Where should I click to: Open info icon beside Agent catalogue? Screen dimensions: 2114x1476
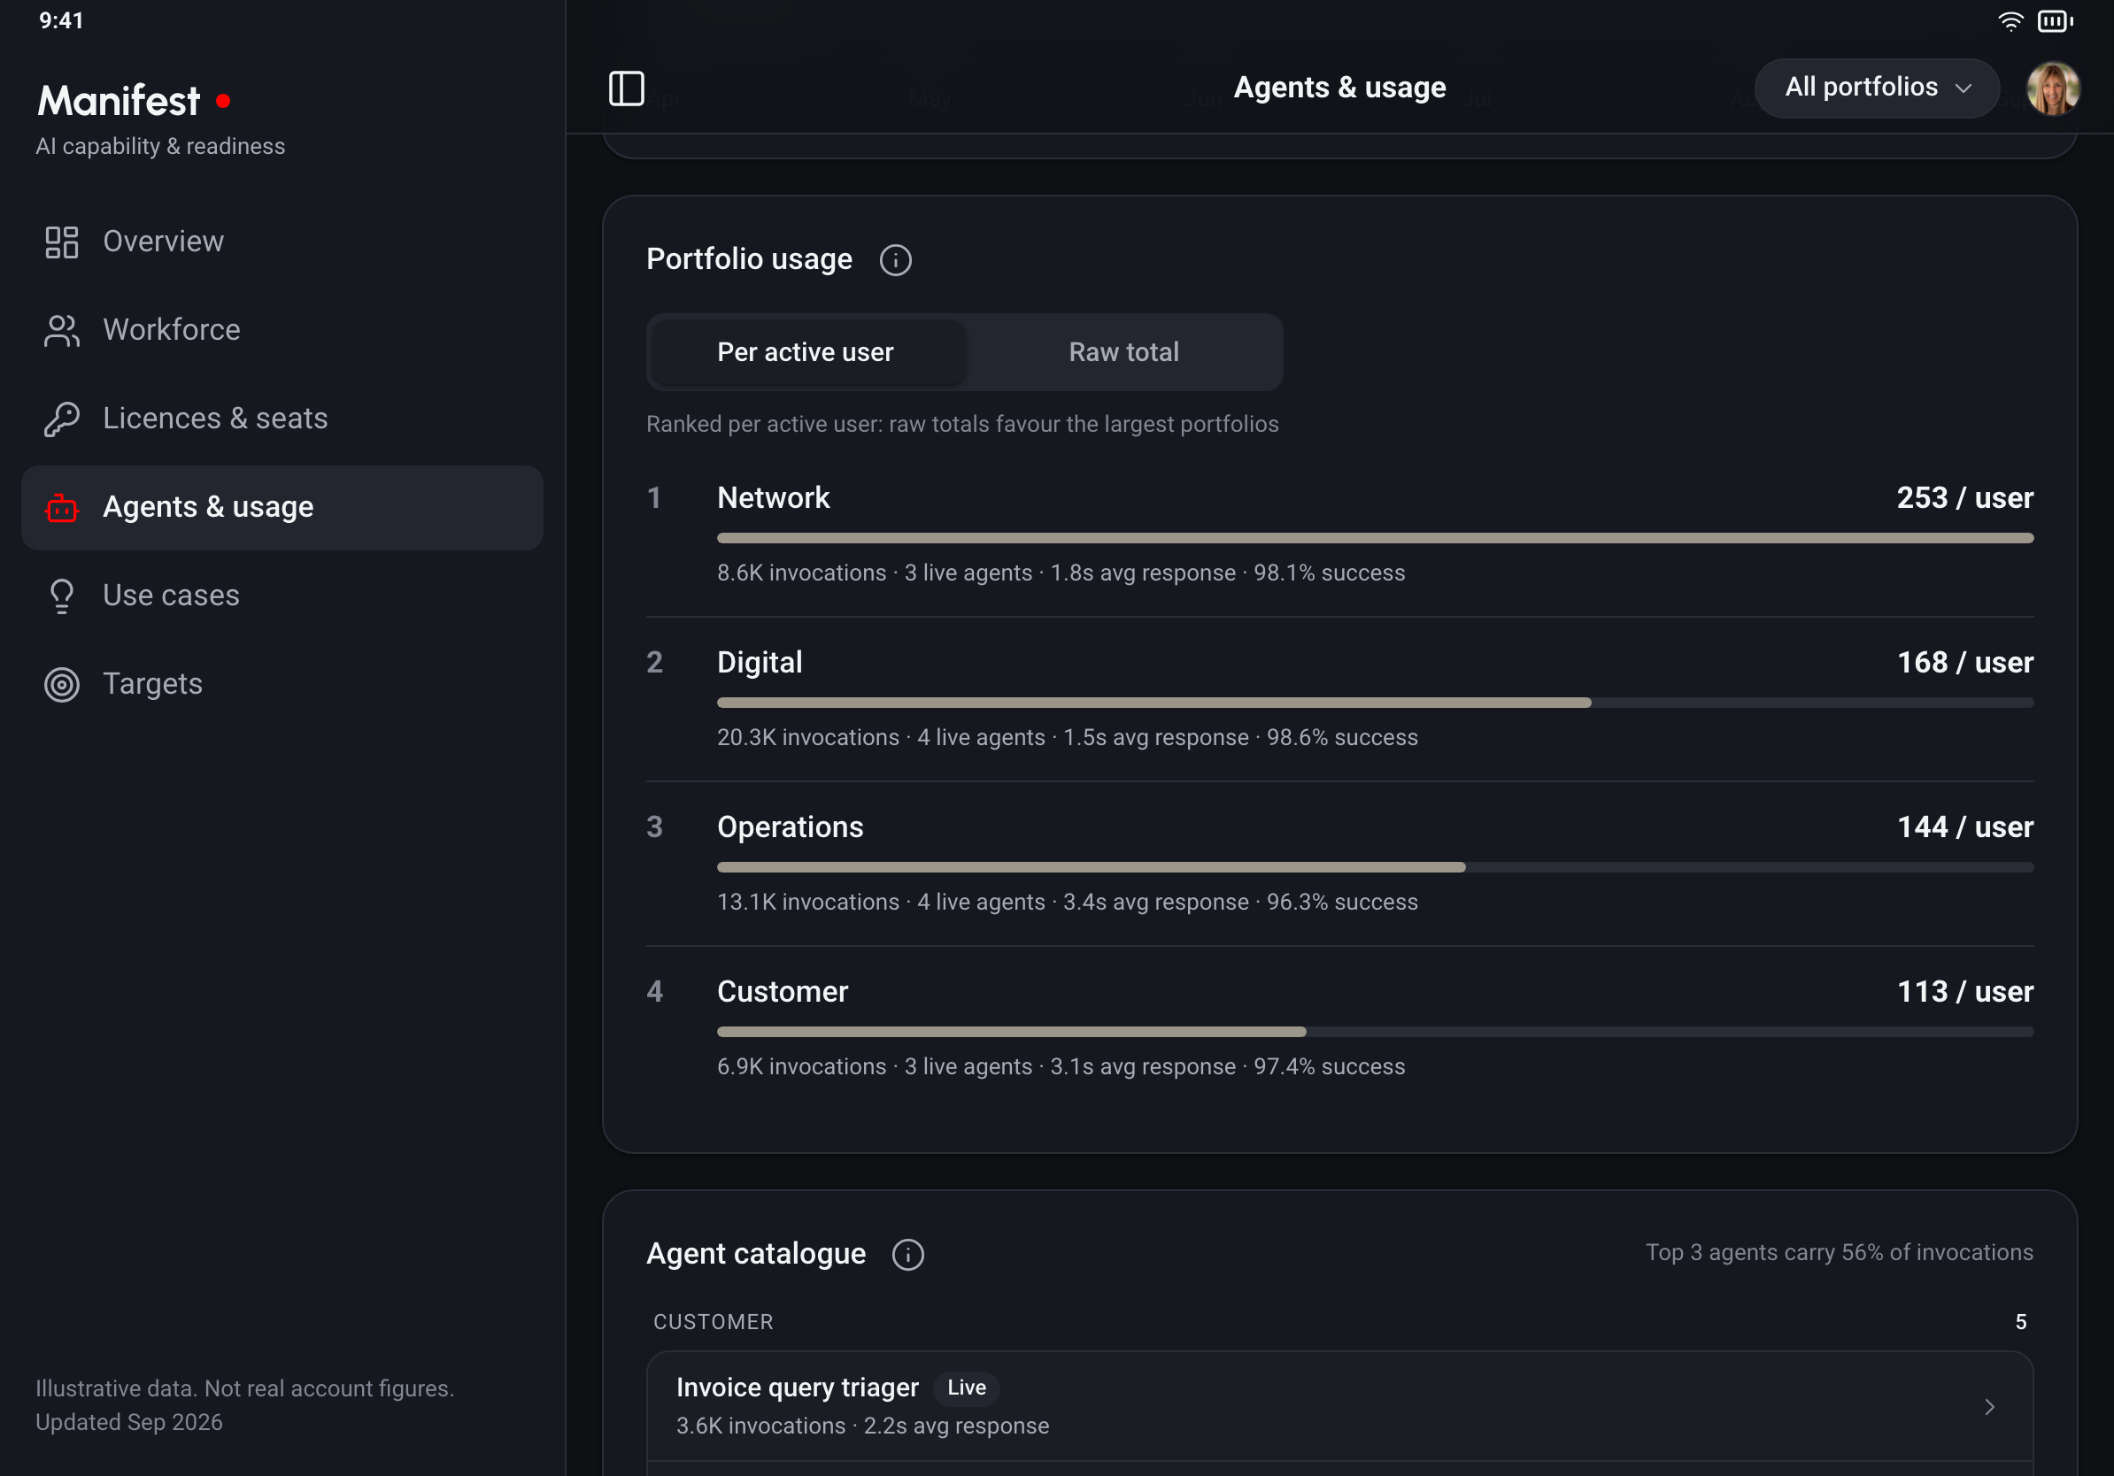(x=908, y=1254)
